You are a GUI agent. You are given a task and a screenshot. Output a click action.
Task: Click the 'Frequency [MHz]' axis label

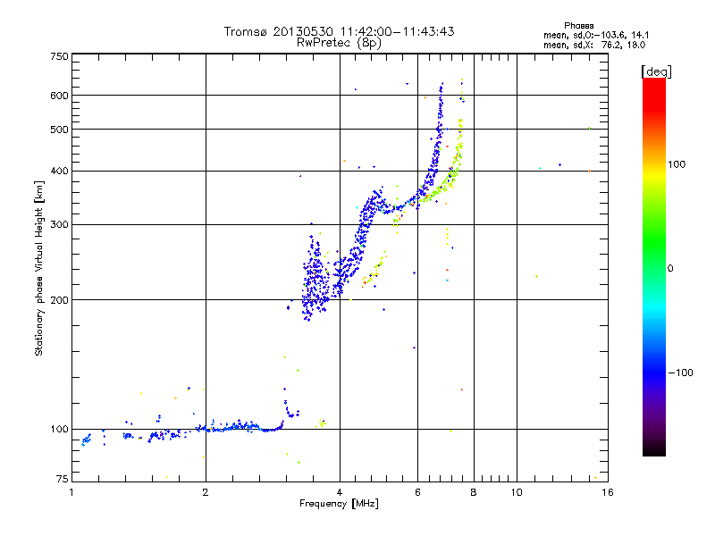click(x=339, y=504)
